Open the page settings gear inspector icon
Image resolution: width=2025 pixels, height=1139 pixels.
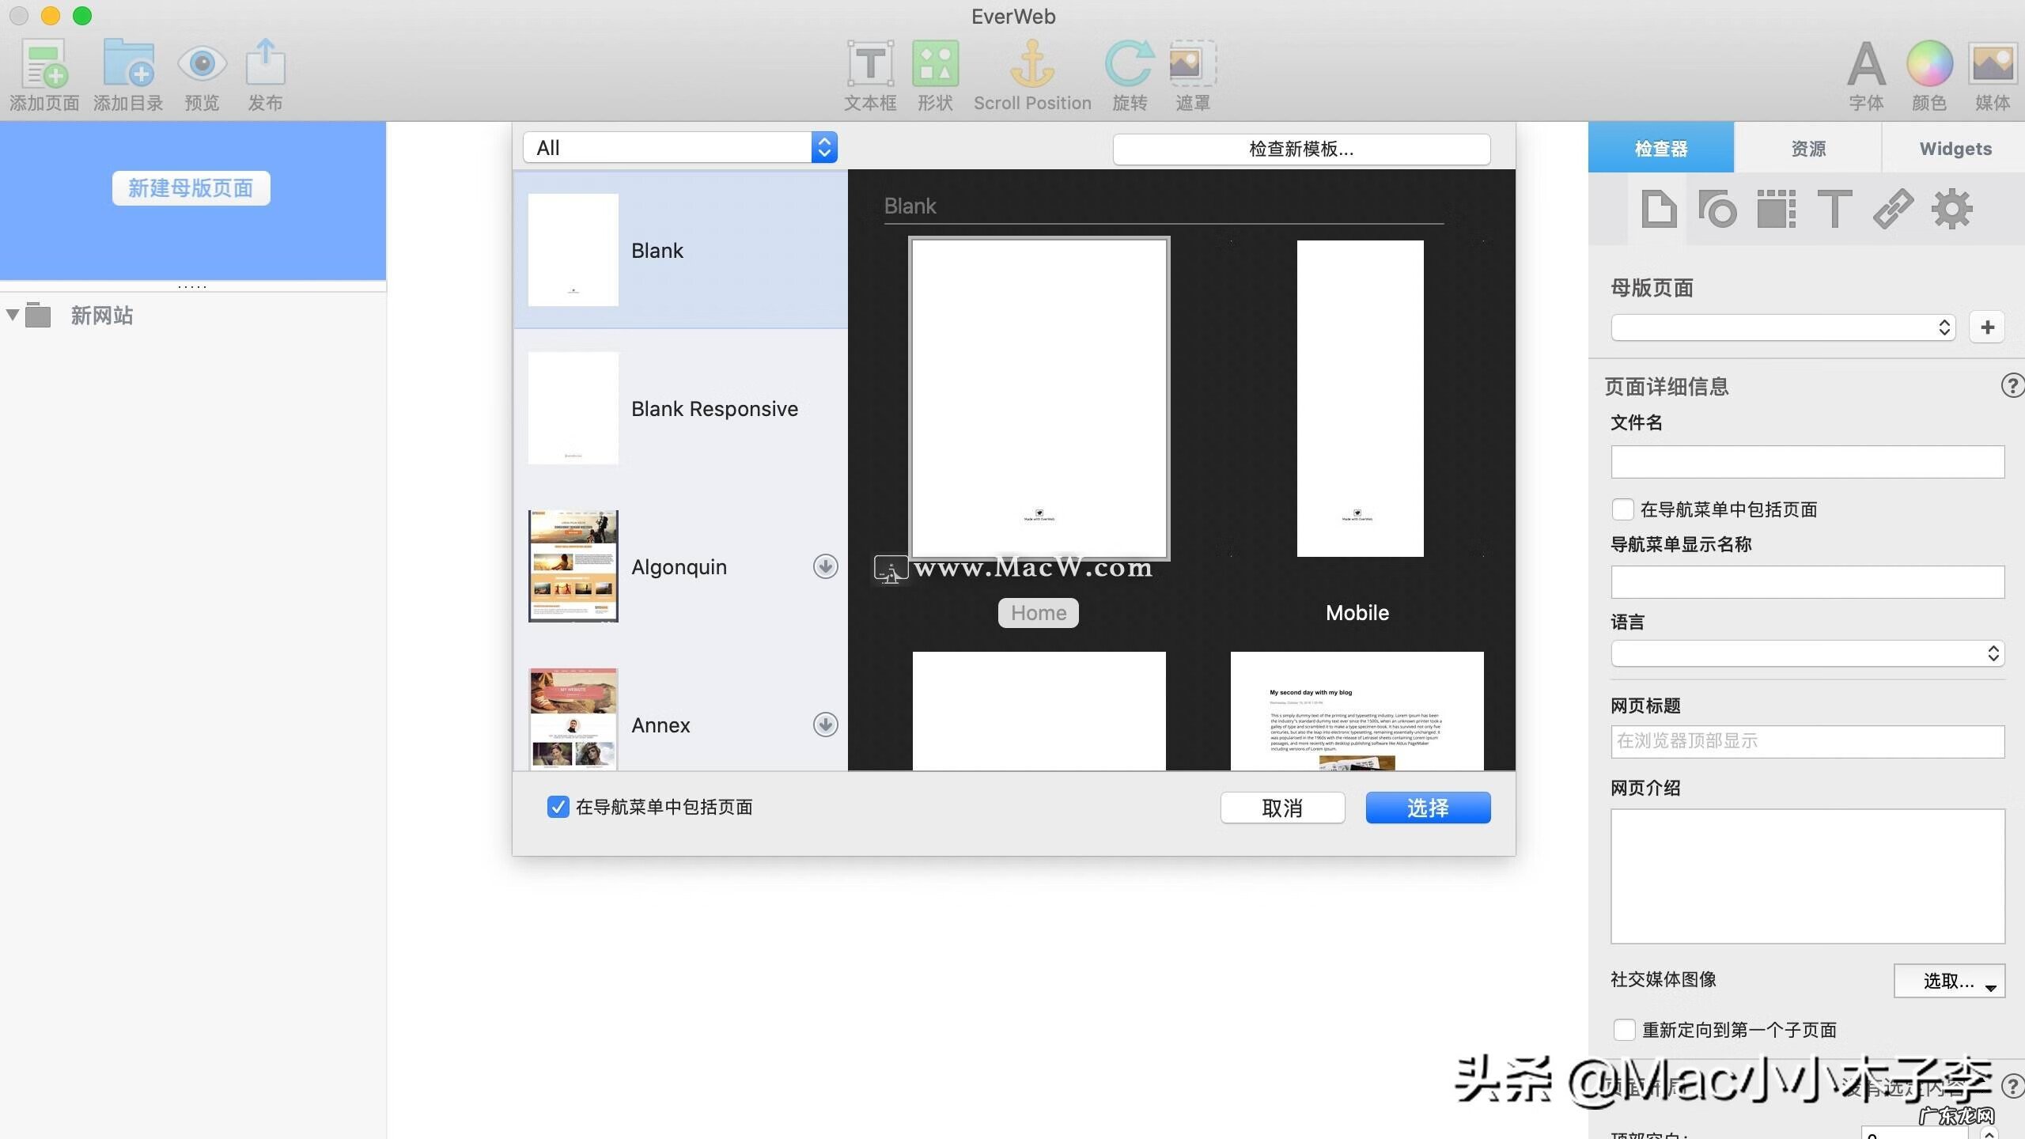pos(1951,209)
